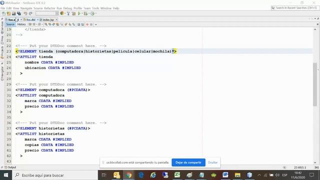Viewport: 320px width, 180px height.
Task: Click line number 30 in gutter
Action: point(8,90)
